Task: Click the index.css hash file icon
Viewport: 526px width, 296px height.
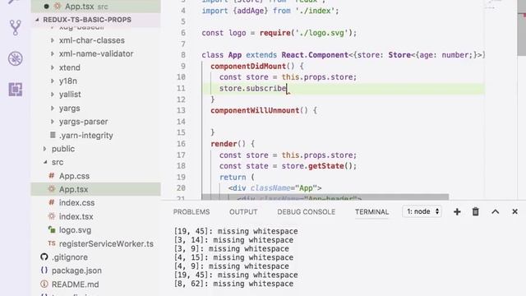Action: (x=51, y=202)
